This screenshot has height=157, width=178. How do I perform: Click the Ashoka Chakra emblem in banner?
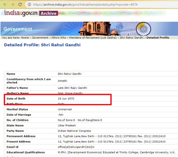(143, 29)
